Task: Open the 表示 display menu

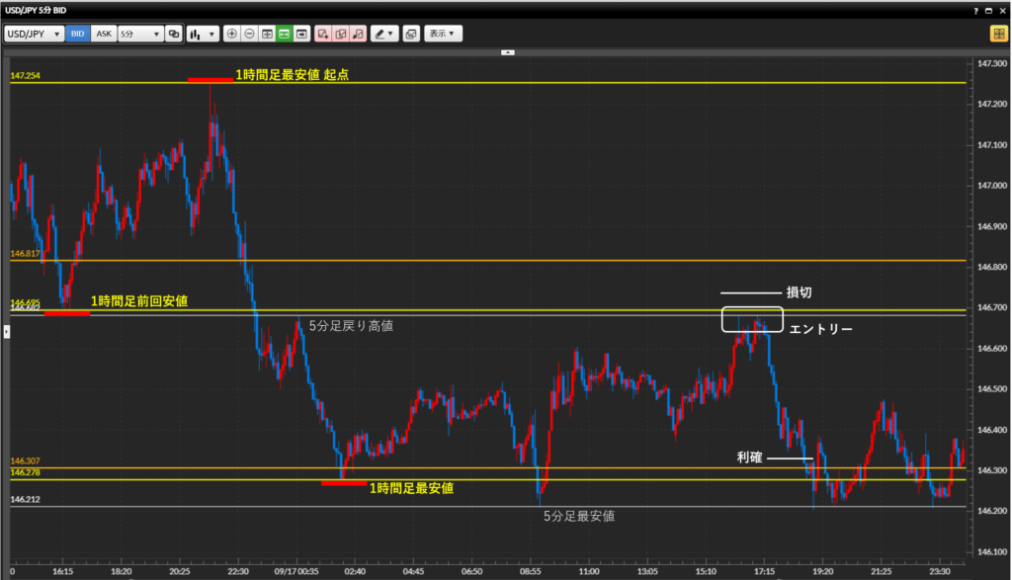Action: click(x=444, y=34)
